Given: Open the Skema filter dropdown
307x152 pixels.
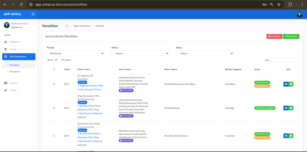Looking at the screenshot, I should tap(140, 54).
